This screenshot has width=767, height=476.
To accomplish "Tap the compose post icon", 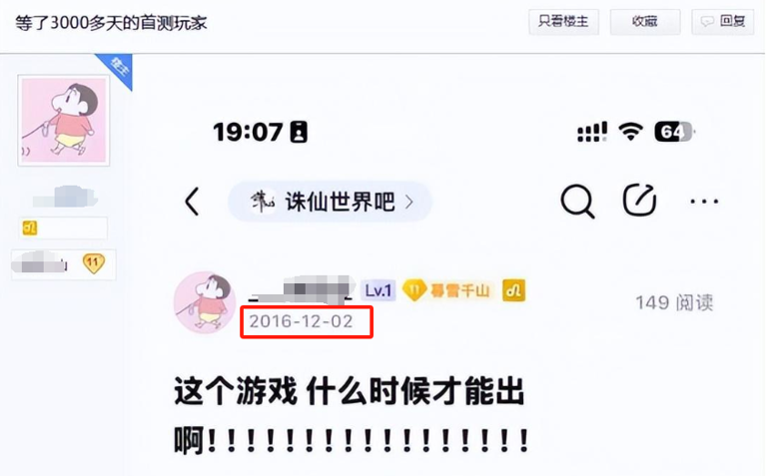I will click(x=639, y=200).
